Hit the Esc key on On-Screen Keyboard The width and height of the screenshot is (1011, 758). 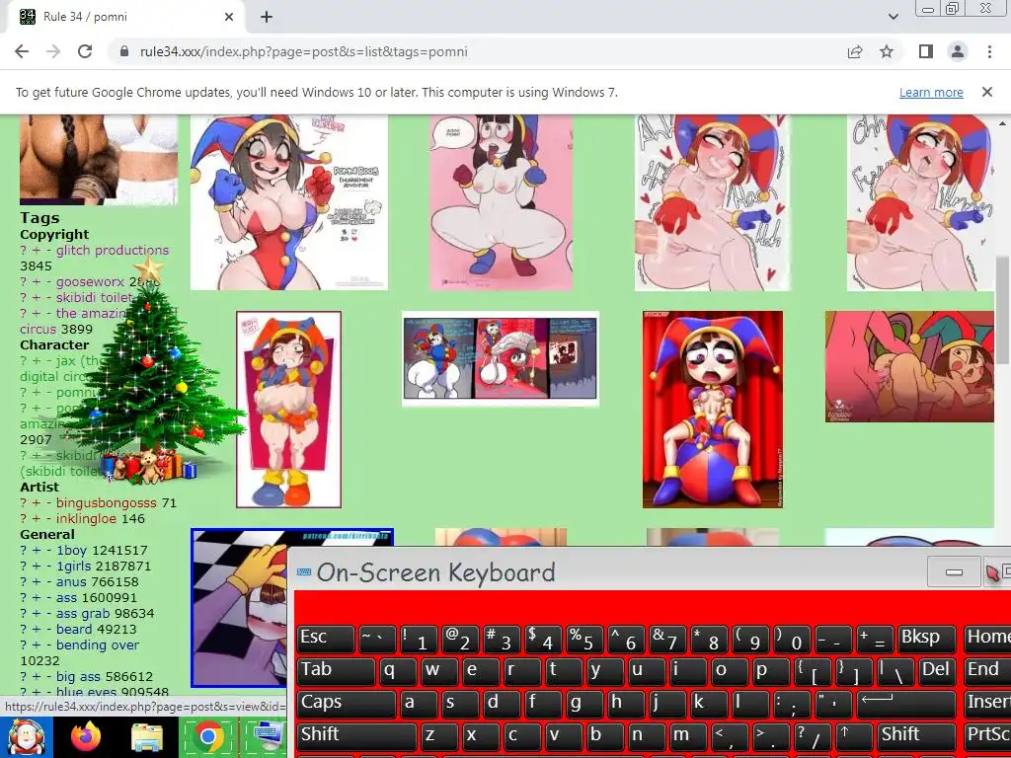[x=326, y=639]
